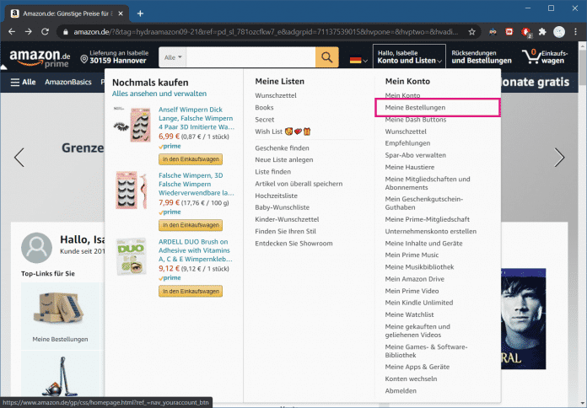Open Artikel von überall speichern
Viewport: 587px width, 408px height.
299,184
